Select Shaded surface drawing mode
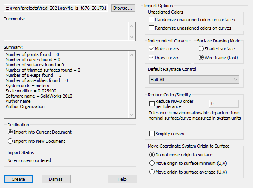 pos(201,49)
